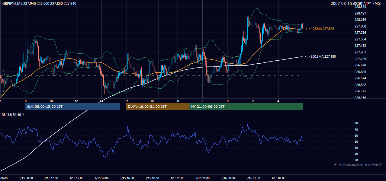Click price level 226.978 on the axis
Screen dimensions: 386x181
click(360, 65)
